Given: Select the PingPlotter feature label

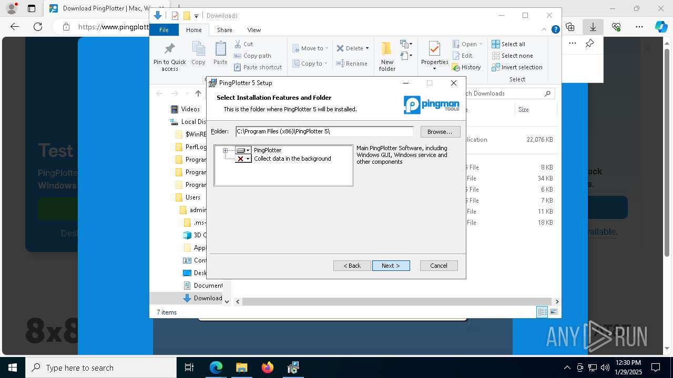Looking at the screenshot, I should tap(268, 150).
